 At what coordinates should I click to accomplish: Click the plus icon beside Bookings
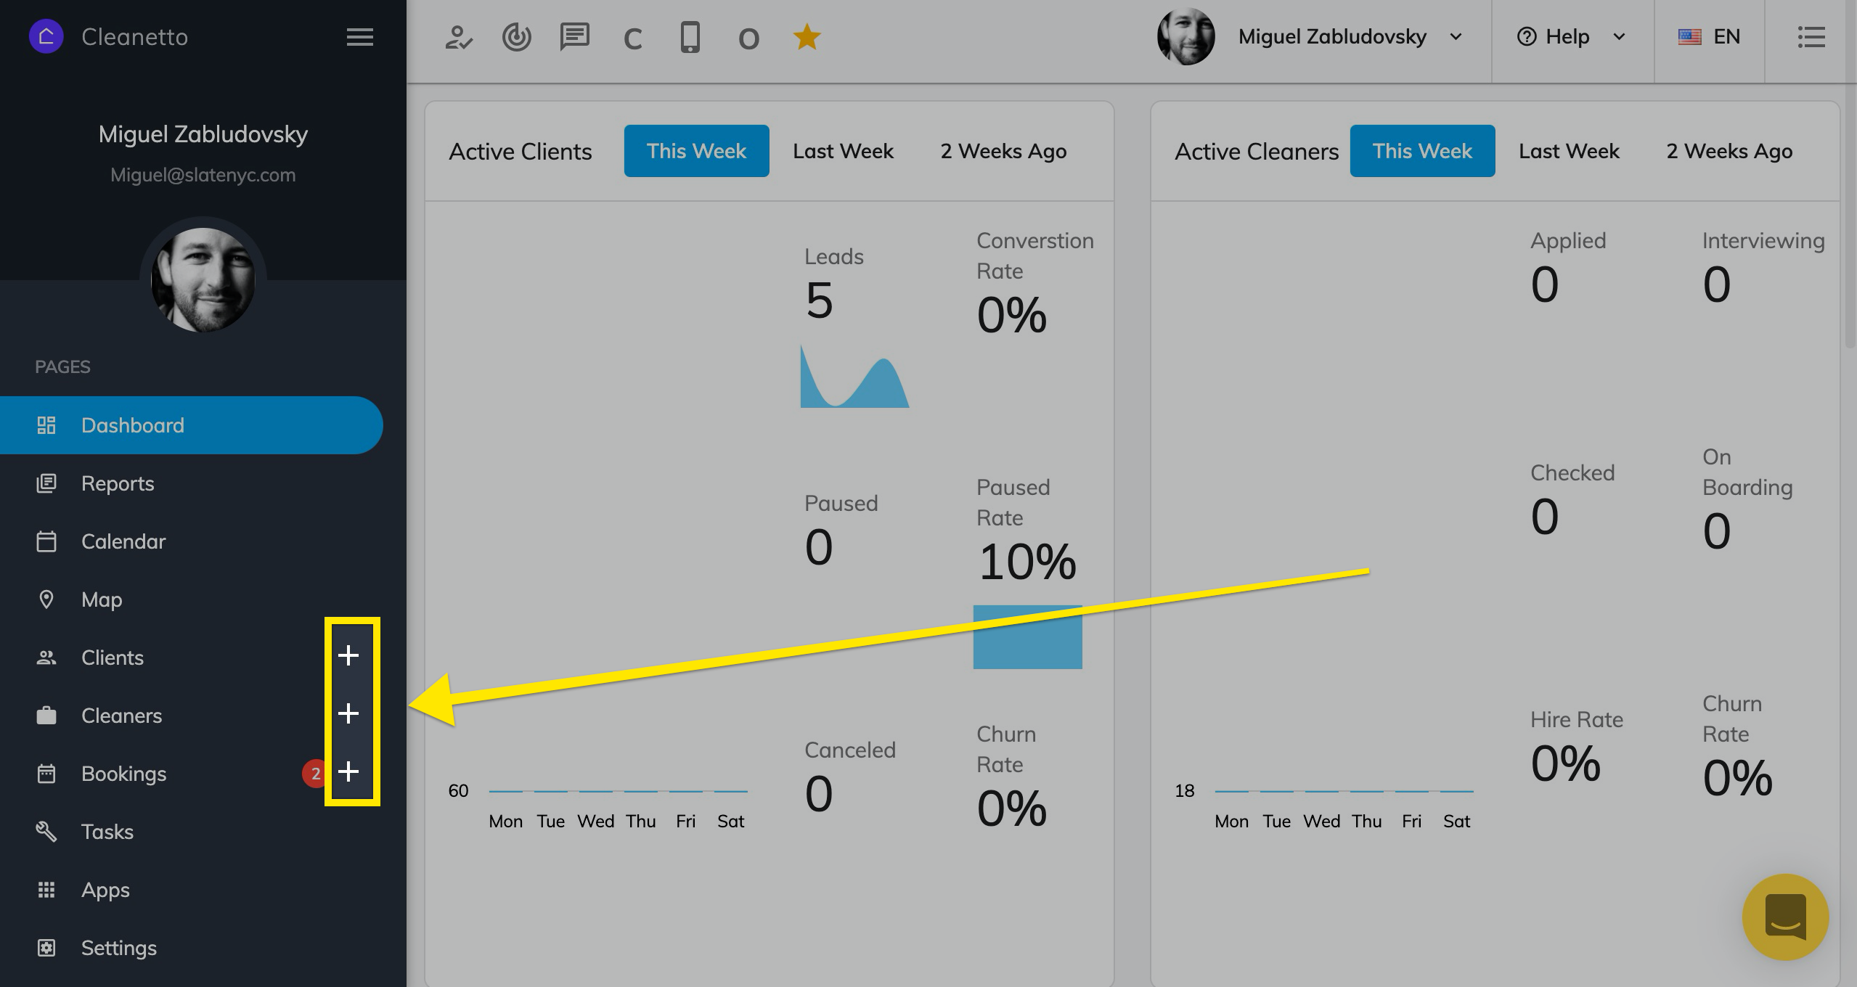click(x=348, y=771)
